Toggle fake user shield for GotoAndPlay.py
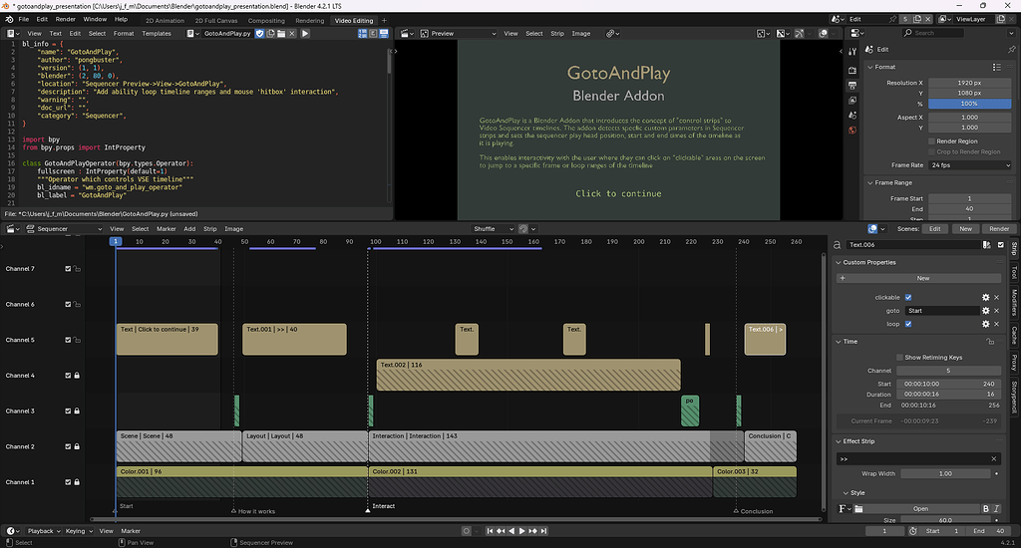Image resolution: width=1021 pixels, height=548 pixels. 260,33
